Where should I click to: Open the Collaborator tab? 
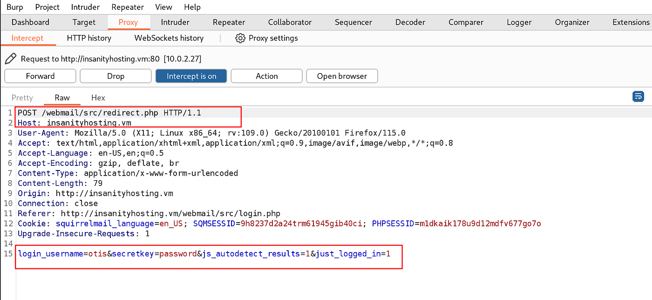[290, 22]
